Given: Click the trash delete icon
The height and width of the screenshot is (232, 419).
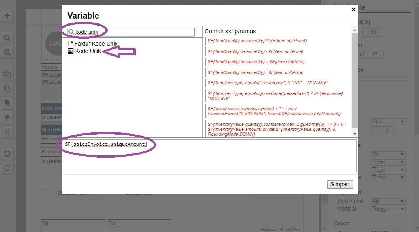Looking at the screenshot, I should point(7,132).
